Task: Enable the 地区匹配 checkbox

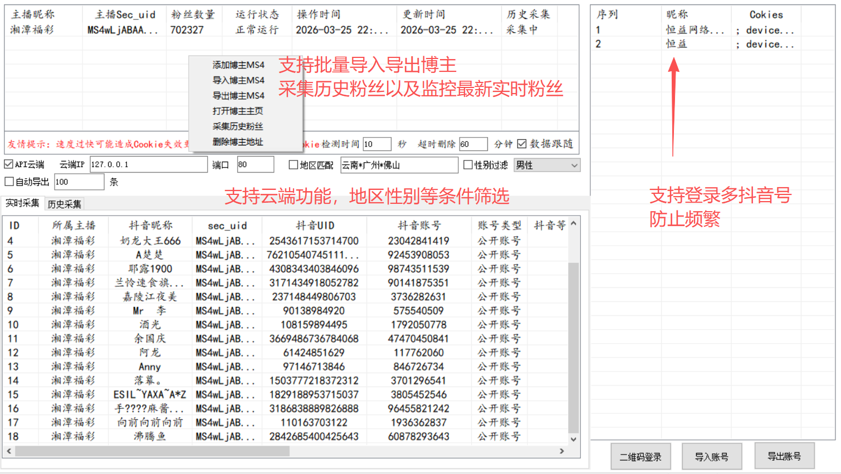Action: (294, 165)
